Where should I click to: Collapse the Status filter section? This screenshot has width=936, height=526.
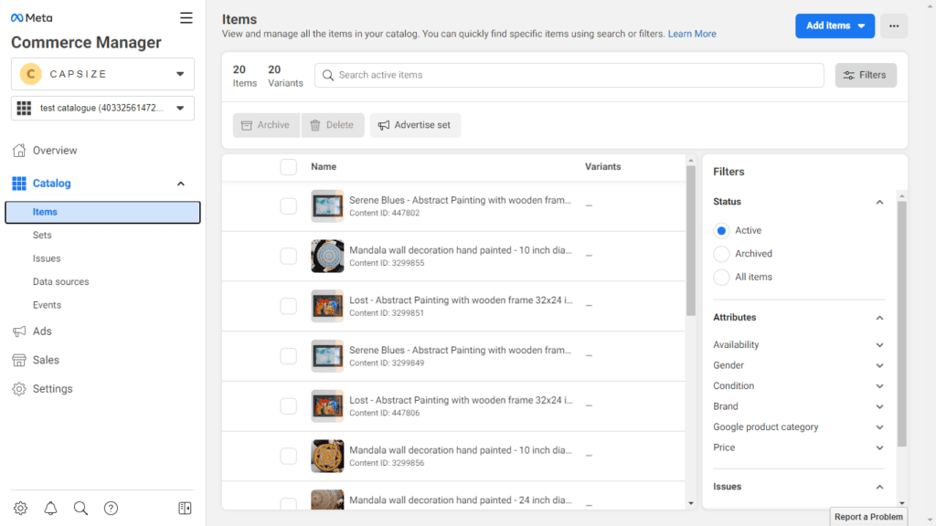tap(879, 202)
